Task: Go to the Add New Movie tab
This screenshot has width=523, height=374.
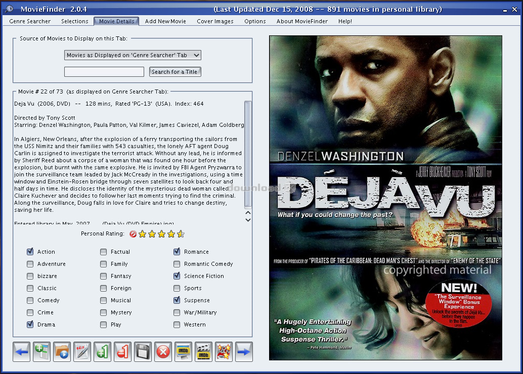Action: coord(165,21)
